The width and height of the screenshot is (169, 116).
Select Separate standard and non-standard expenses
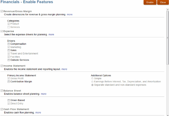click(x=92, y=85)
